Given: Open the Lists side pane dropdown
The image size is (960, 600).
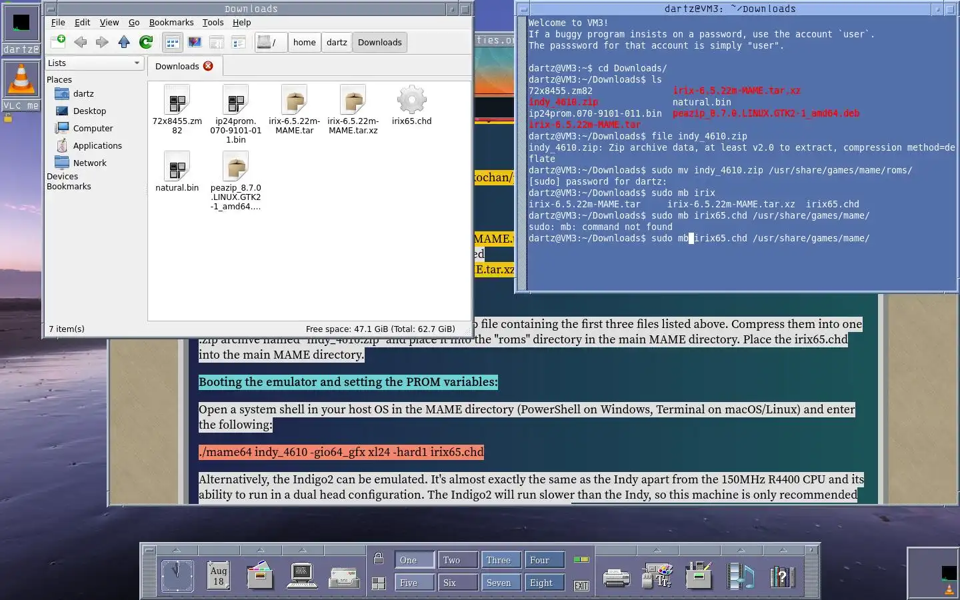Looking at the screenshot, I should (94, 63).
